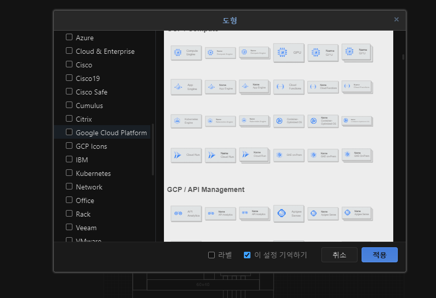Image resolution: width=436 pixels, height=298 pixels.
Task: Select the Cisco Safe row label
Action: pos(92,92)
